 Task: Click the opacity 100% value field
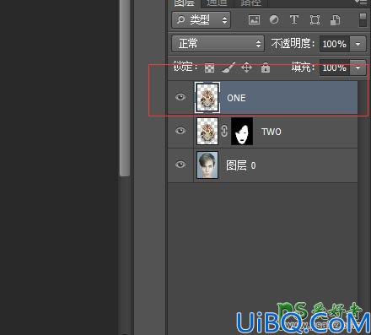335,44
